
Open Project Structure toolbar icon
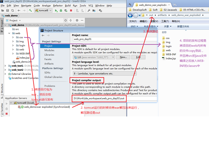click(x=94, y=11)
